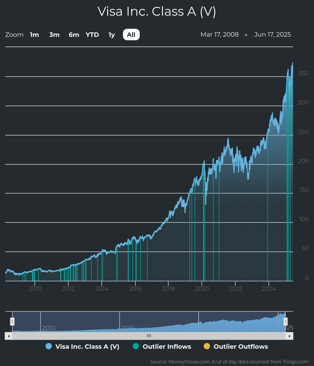This screenshot has width=314, height=366.
Task: Set zoom range to 3m
Action: tap(54, 35)
